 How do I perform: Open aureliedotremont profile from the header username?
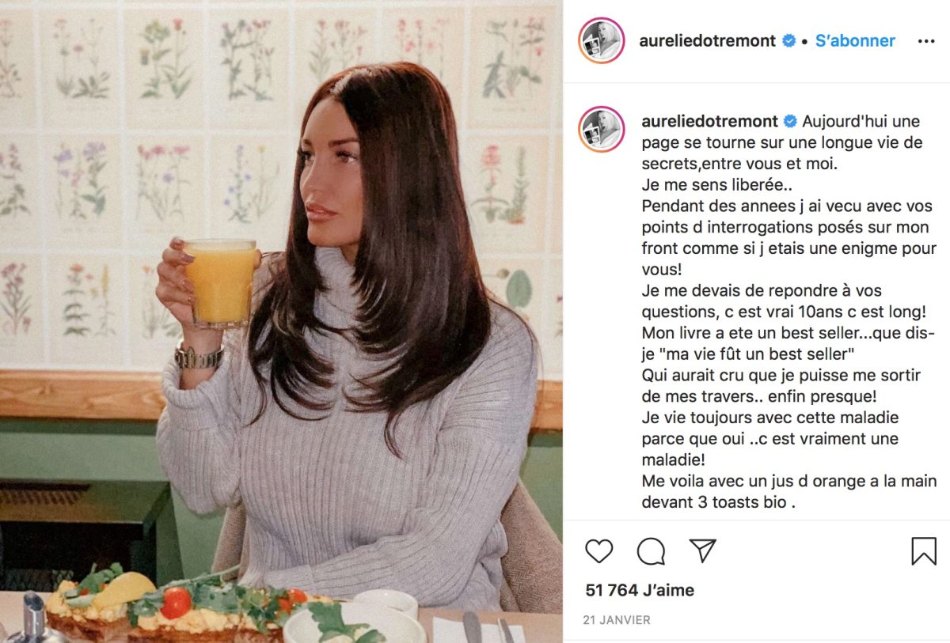tap(708, 41)
